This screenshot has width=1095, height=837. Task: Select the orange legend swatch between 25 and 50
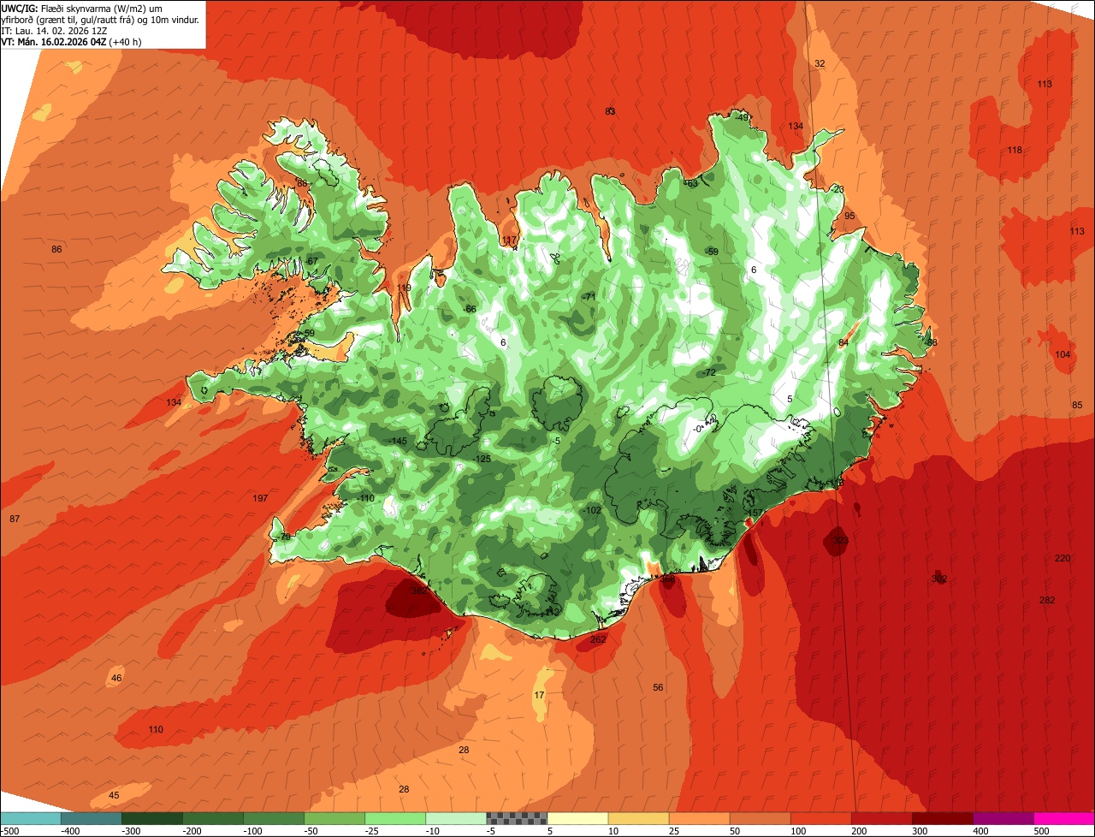699,818
